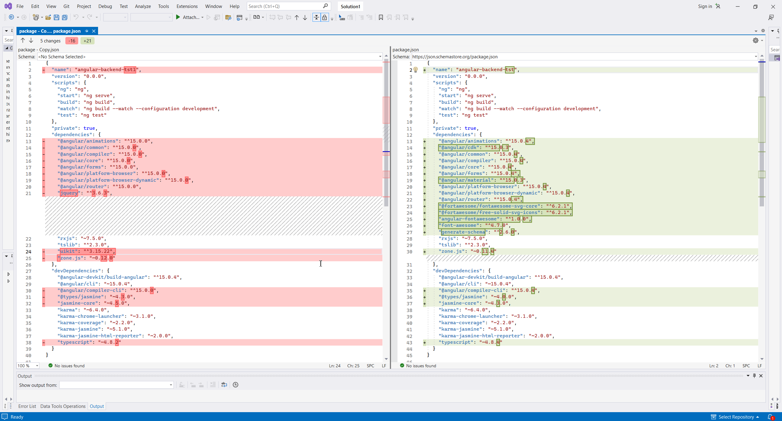
Task: Toggle word wrap in Output panel
Action: tap(224, 385)
